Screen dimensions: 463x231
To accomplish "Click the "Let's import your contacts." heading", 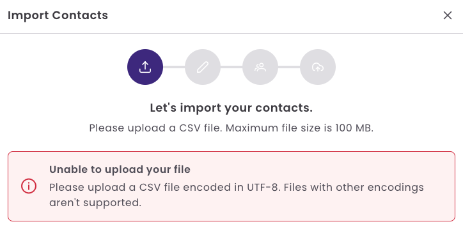I will tap(231, 108).
